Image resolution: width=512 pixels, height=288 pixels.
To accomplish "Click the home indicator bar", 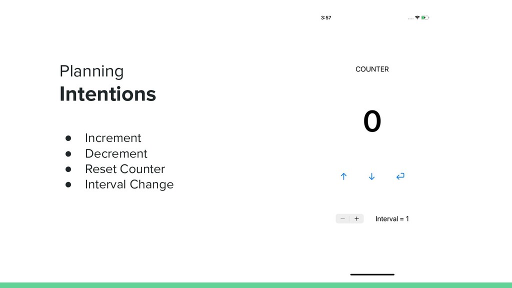I will point(372,274).
